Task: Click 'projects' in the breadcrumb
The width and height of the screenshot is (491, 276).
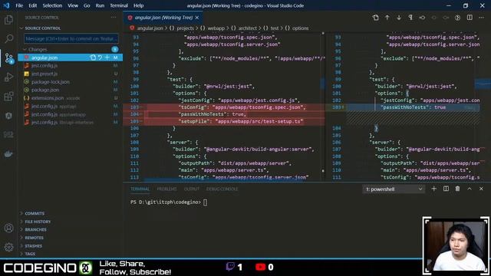Action: (185, 28)
